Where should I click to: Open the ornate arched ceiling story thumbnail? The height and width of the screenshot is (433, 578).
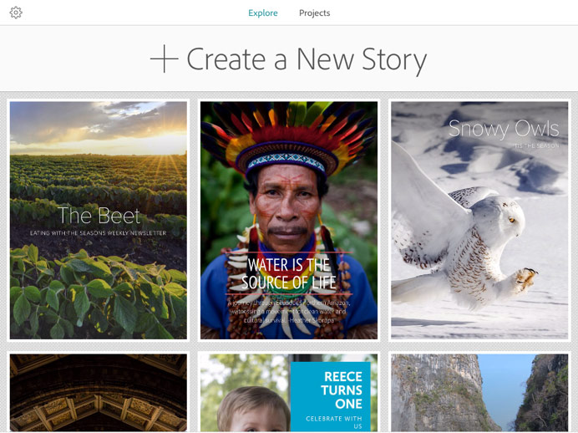(x=99, y=393)
